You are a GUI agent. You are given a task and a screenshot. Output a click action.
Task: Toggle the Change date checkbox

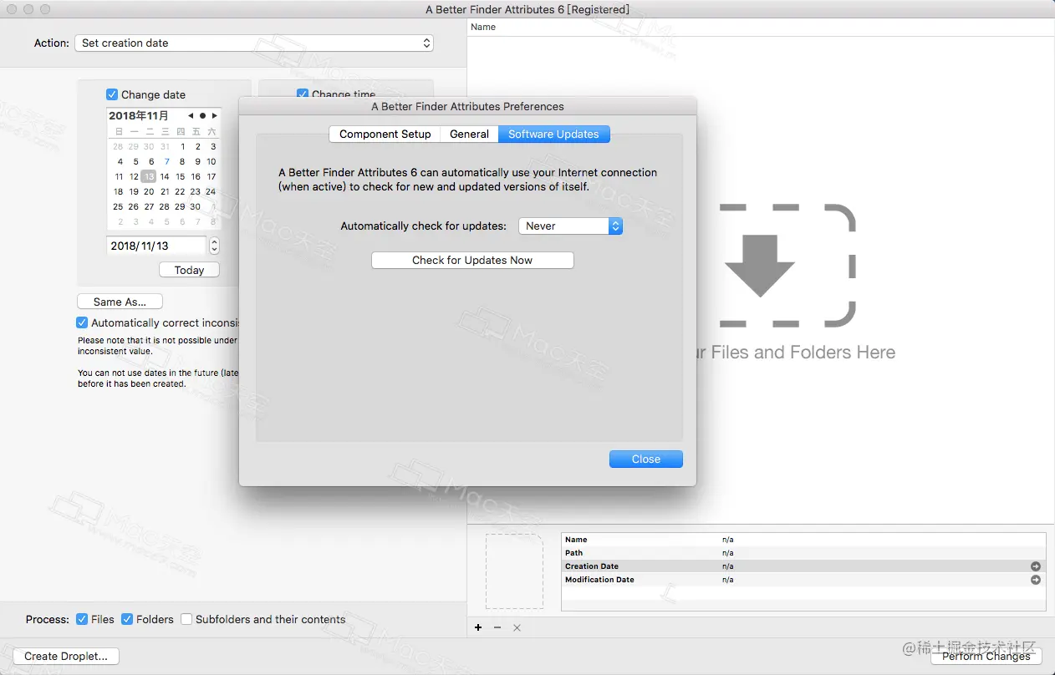[112, 94]
